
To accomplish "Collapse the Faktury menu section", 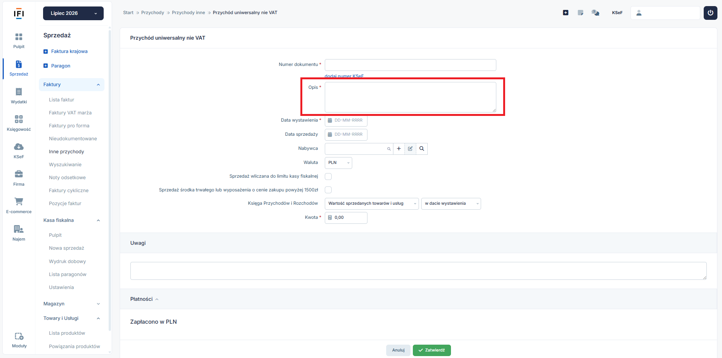I will (71, 85).
